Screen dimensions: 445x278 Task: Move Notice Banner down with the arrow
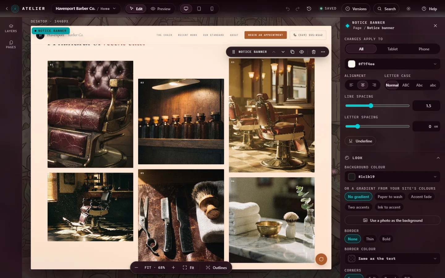(x=283, y=52)
